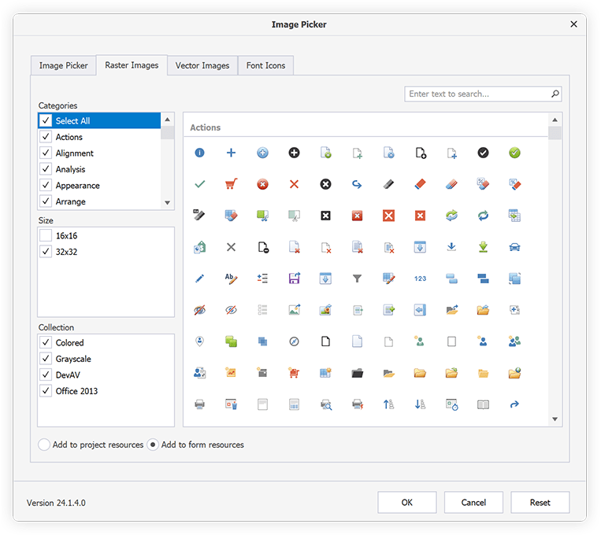The image size is (601, 535).
Task: Close the Image Picker dialog
Action: coord(573,24)
